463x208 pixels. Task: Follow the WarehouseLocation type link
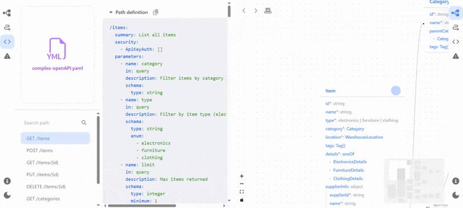[x=364, y=137]
